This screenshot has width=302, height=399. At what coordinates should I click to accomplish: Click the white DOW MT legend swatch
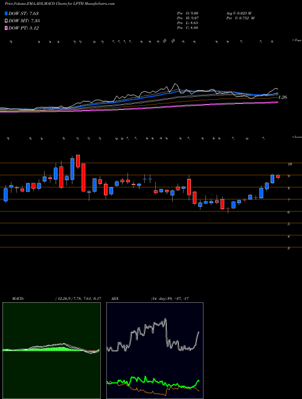6,21
